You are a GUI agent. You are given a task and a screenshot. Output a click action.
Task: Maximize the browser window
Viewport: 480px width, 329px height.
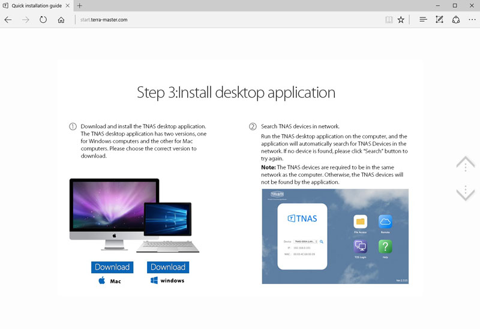(455, 5)
